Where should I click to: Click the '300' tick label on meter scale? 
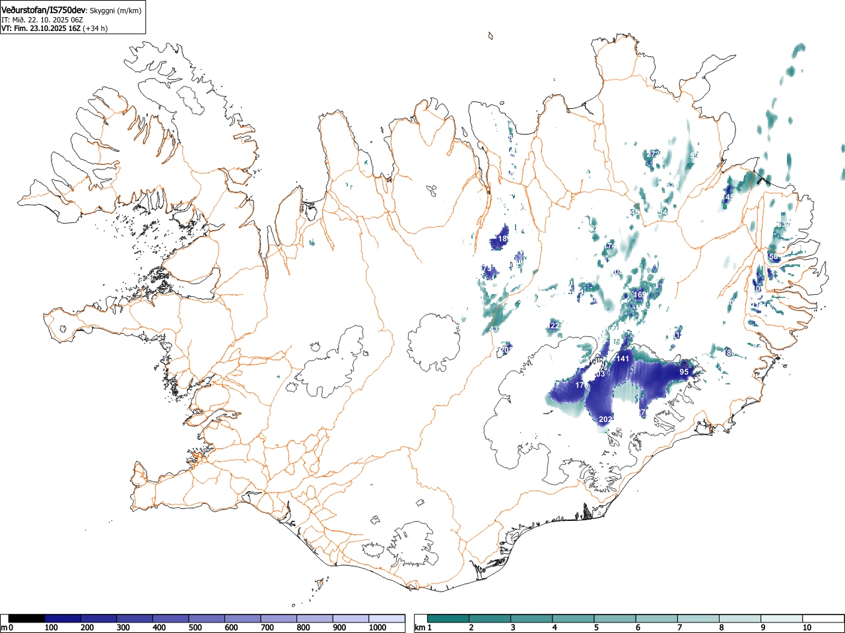[x=123, y=628]
